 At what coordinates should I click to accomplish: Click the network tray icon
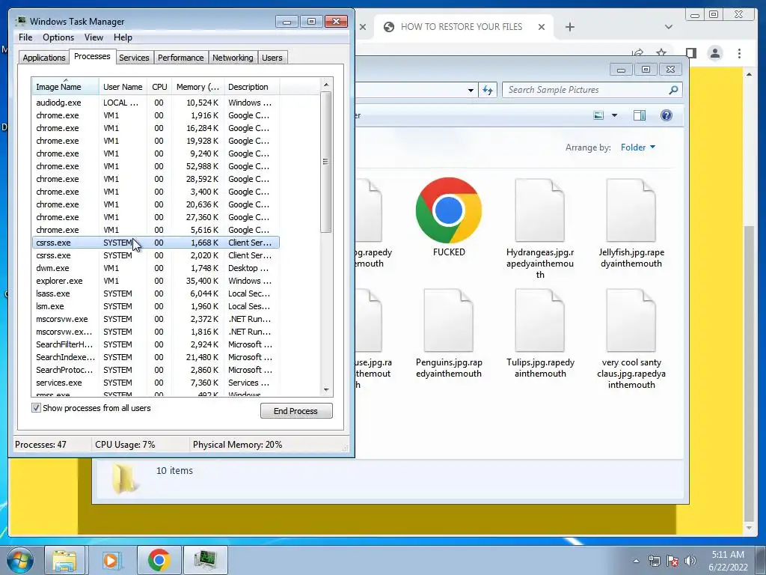click(654, 561)
